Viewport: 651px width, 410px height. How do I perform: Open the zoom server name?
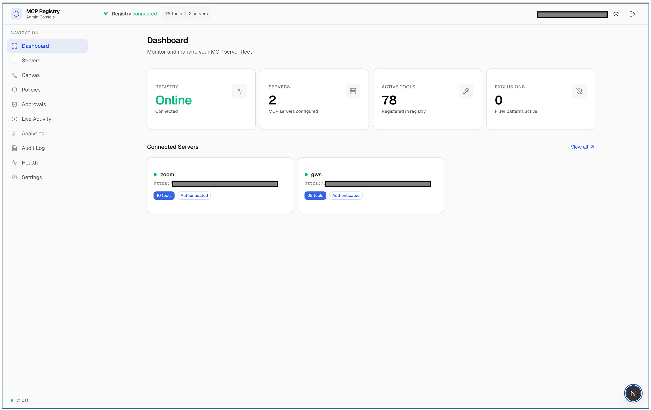(167, 175)
